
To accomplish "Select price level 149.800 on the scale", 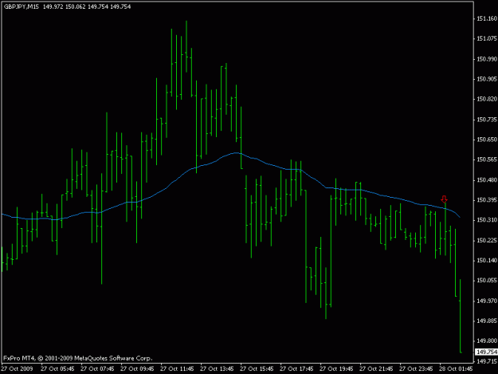I will pyautogui.click(x=487, y=341).
